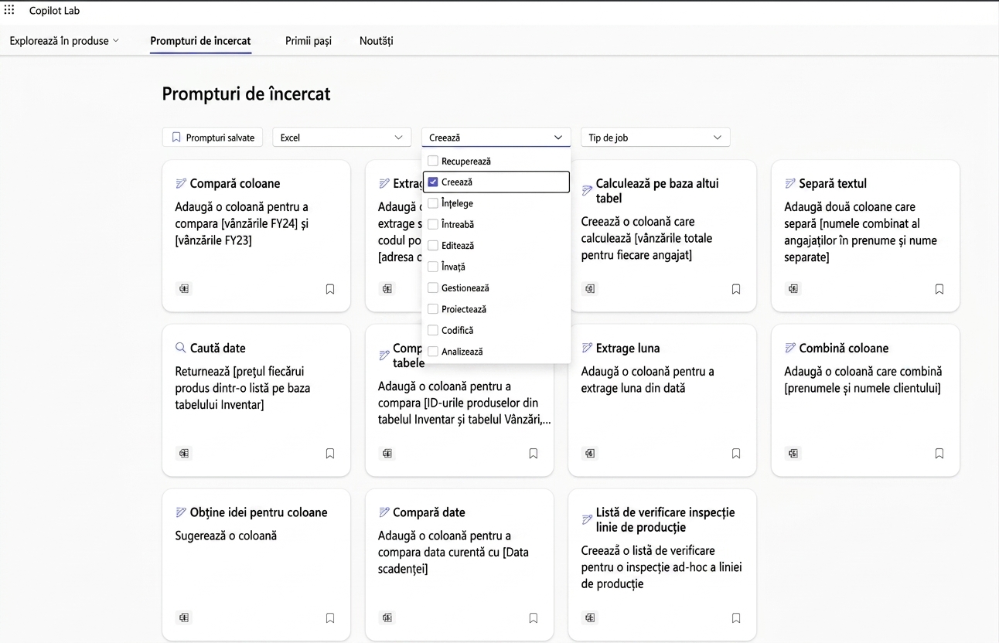Click the pen icon beside Compară coloane
This screenshot has width=999, height=643.
pos(181,183)
